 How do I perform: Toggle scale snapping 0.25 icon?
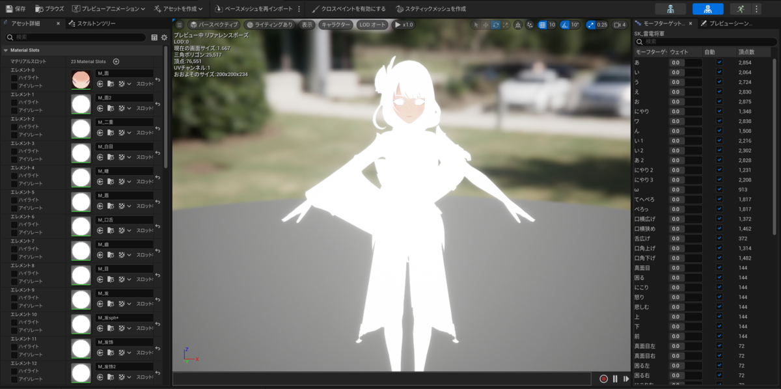coord(591,25)
